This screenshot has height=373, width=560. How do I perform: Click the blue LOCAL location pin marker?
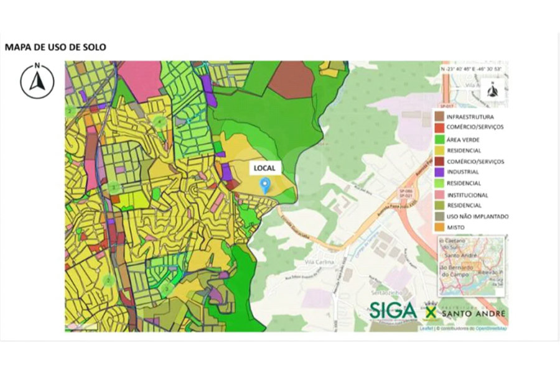[x=265, y=186]
